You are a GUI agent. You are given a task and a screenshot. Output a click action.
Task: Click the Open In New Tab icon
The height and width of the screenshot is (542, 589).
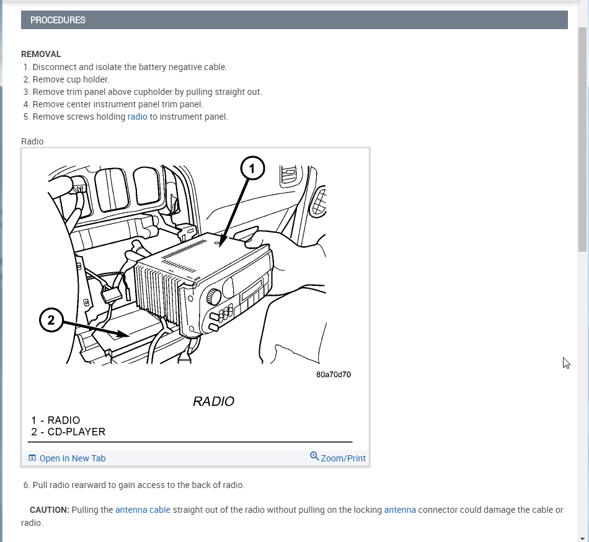[32, 458]
